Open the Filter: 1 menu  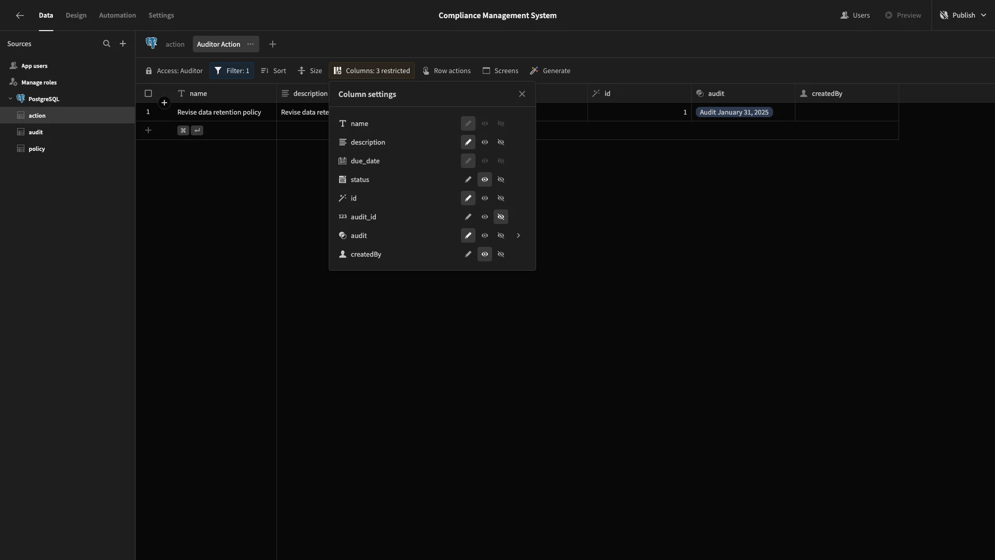tap(232, 71)
